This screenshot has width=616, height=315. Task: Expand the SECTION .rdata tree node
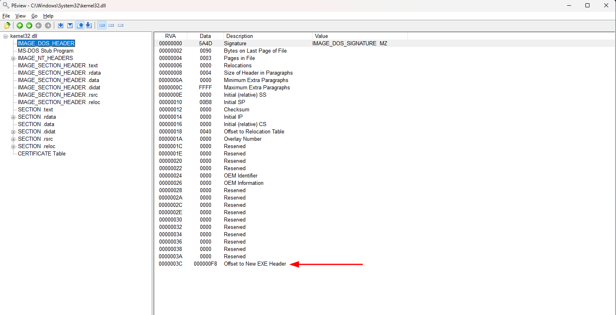[x=13, y=117]
